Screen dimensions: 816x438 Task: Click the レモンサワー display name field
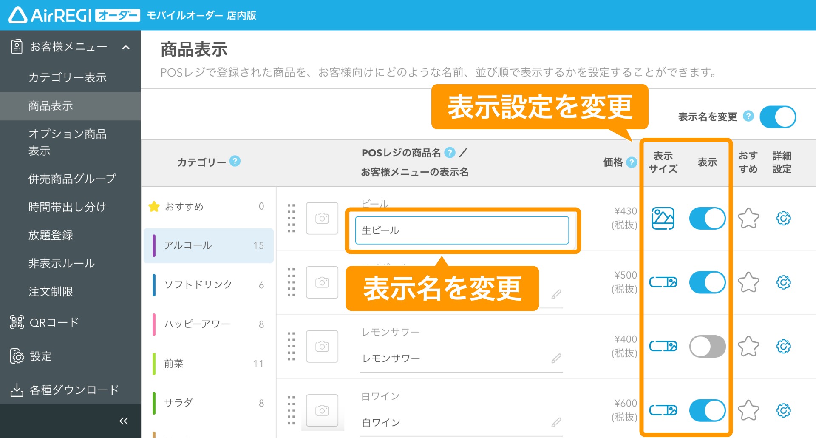461,358
